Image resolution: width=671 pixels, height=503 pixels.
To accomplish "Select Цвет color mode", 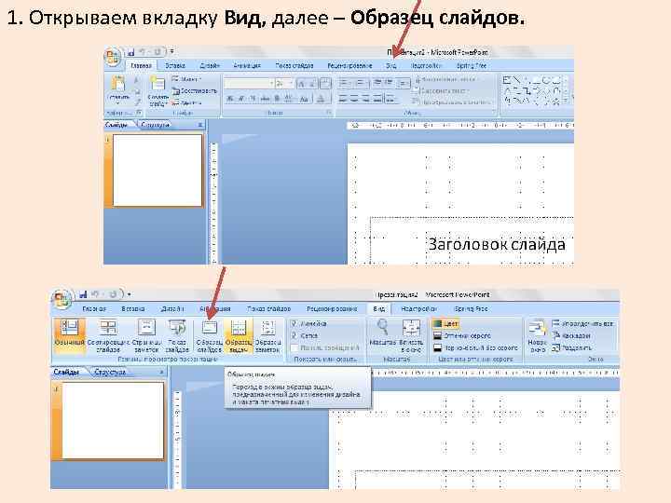I will [445, 324].
